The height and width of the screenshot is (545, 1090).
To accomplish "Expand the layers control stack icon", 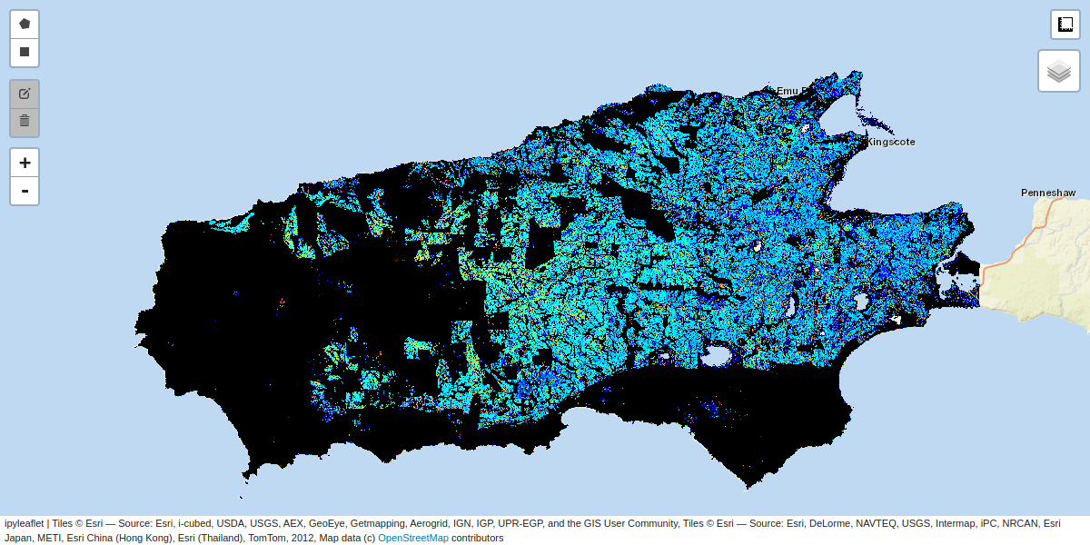I will [1059, 71].
